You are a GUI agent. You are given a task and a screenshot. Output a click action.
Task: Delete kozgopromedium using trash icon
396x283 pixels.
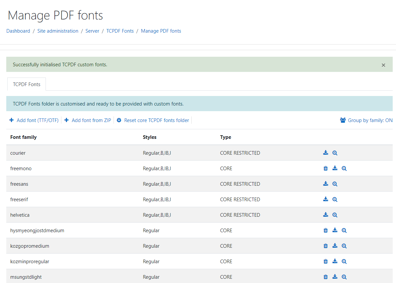326,246
